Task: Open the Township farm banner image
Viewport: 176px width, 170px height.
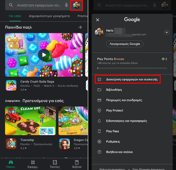Action: (31, 121)
